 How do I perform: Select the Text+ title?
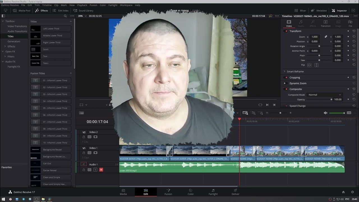[x=51, y=63]
